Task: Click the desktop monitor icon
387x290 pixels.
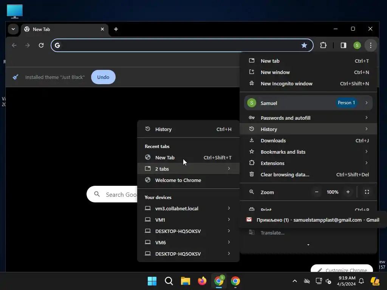Action: click(15, 11)
